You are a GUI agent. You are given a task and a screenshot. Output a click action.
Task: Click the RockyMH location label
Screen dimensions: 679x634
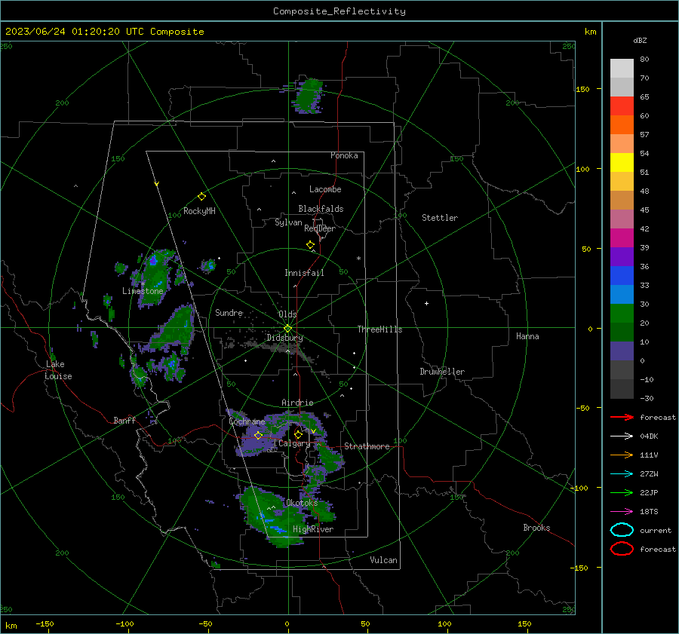click(199, 211)
